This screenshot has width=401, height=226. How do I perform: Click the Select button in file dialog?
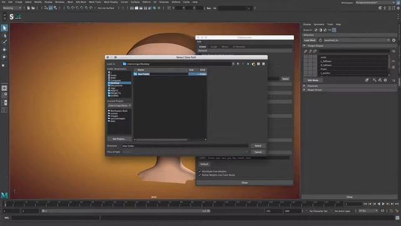tap(258, 146)
